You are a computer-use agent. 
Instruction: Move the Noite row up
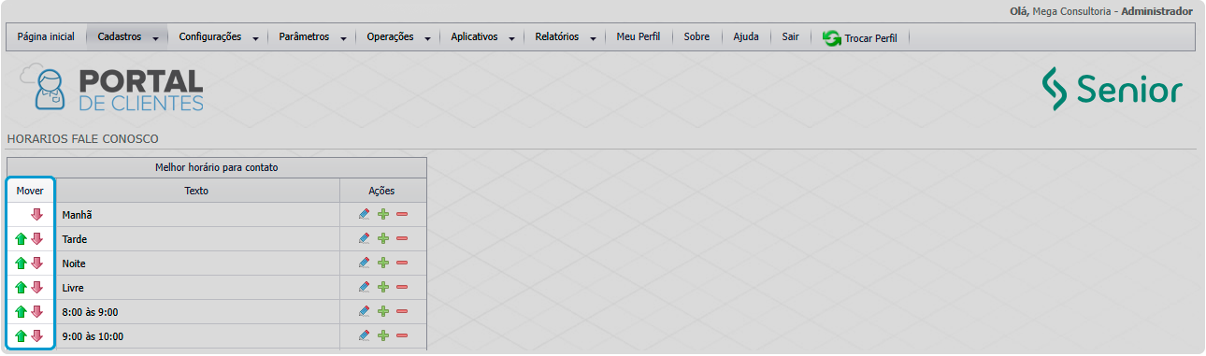22,263
